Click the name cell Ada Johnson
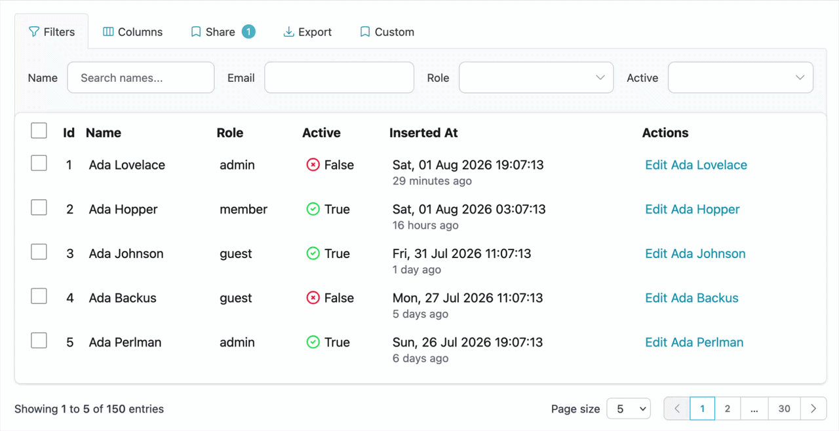 click(x=127, y=253)
